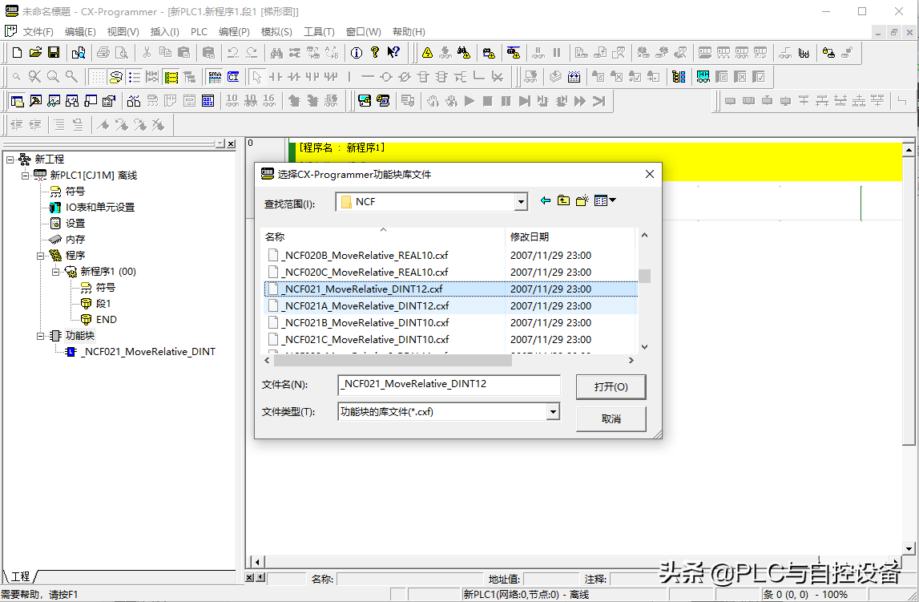Image resolution: width=919 pixels, height=602 pixels.
Task: Create new folder in the file dialog
Action: coord(582,201)
